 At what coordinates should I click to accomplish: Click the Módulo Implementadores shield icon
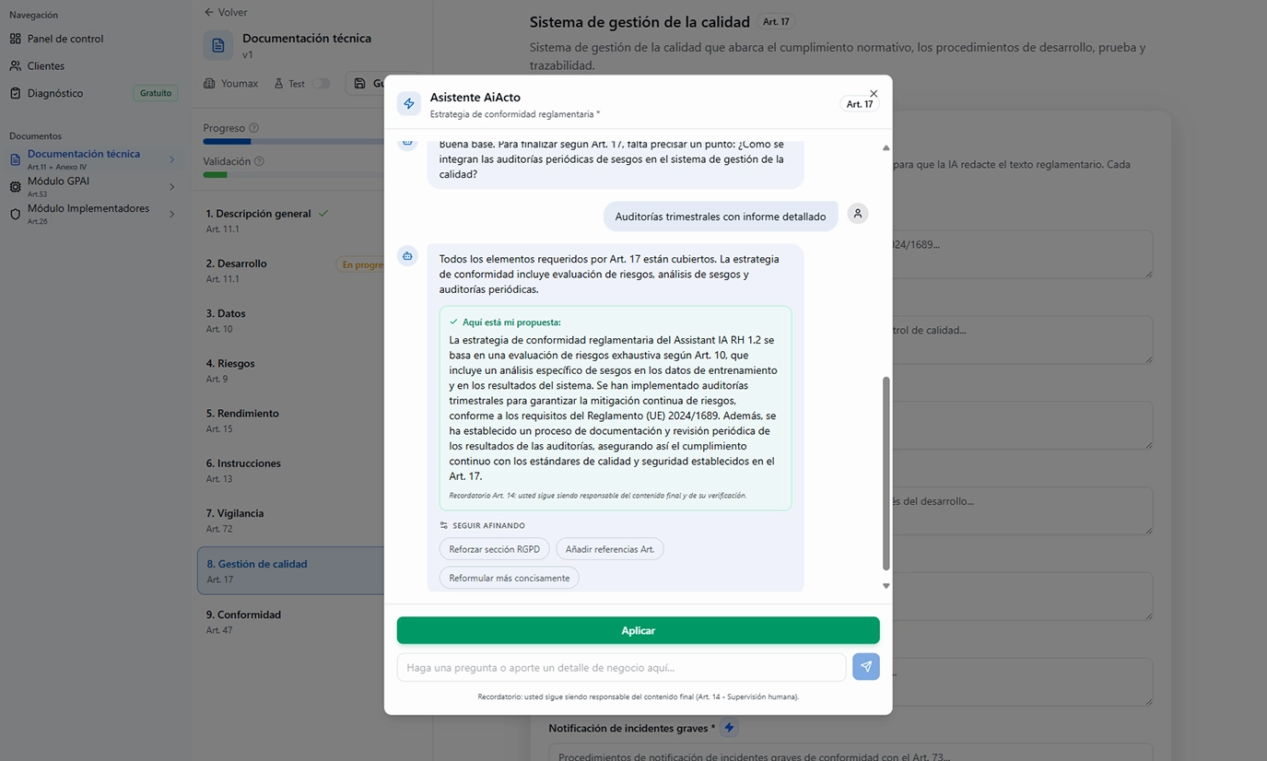point(16,212)
